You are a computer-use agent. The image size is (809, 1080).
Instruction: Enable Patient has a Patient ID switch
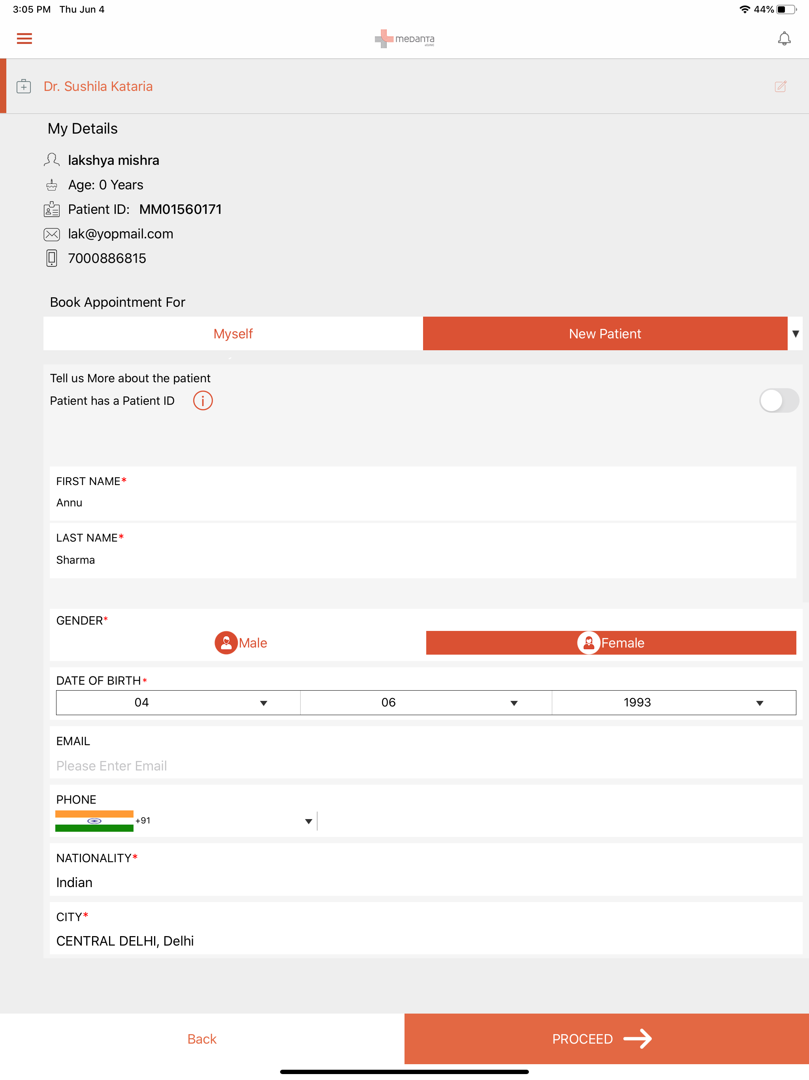coord(779,401)
